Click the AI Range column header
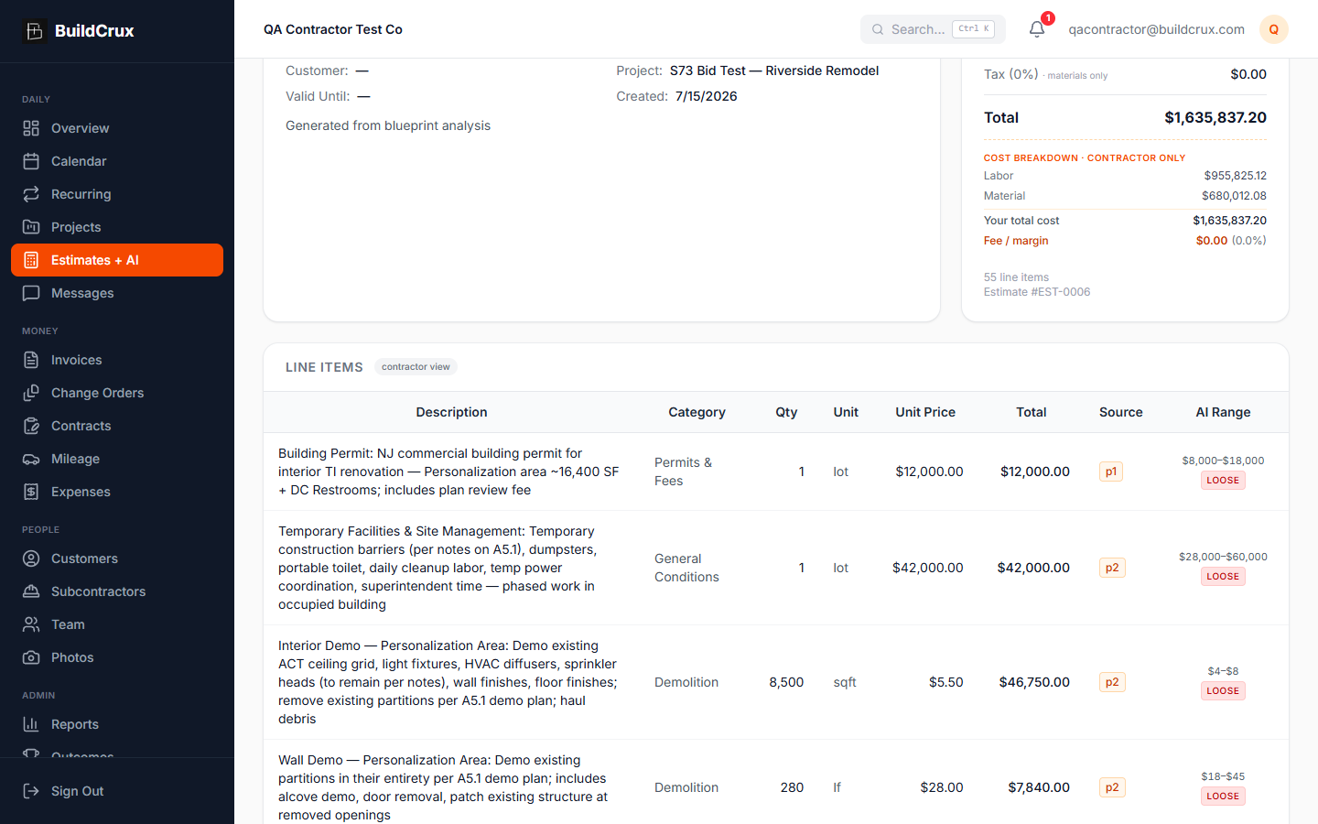 (x=1223, y=412)
